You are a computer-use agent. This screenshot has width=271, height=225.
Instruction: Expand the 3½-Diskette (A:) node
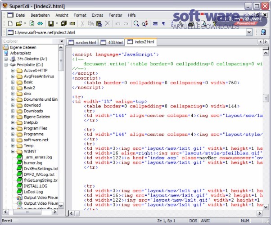click(x=6, y=59)
